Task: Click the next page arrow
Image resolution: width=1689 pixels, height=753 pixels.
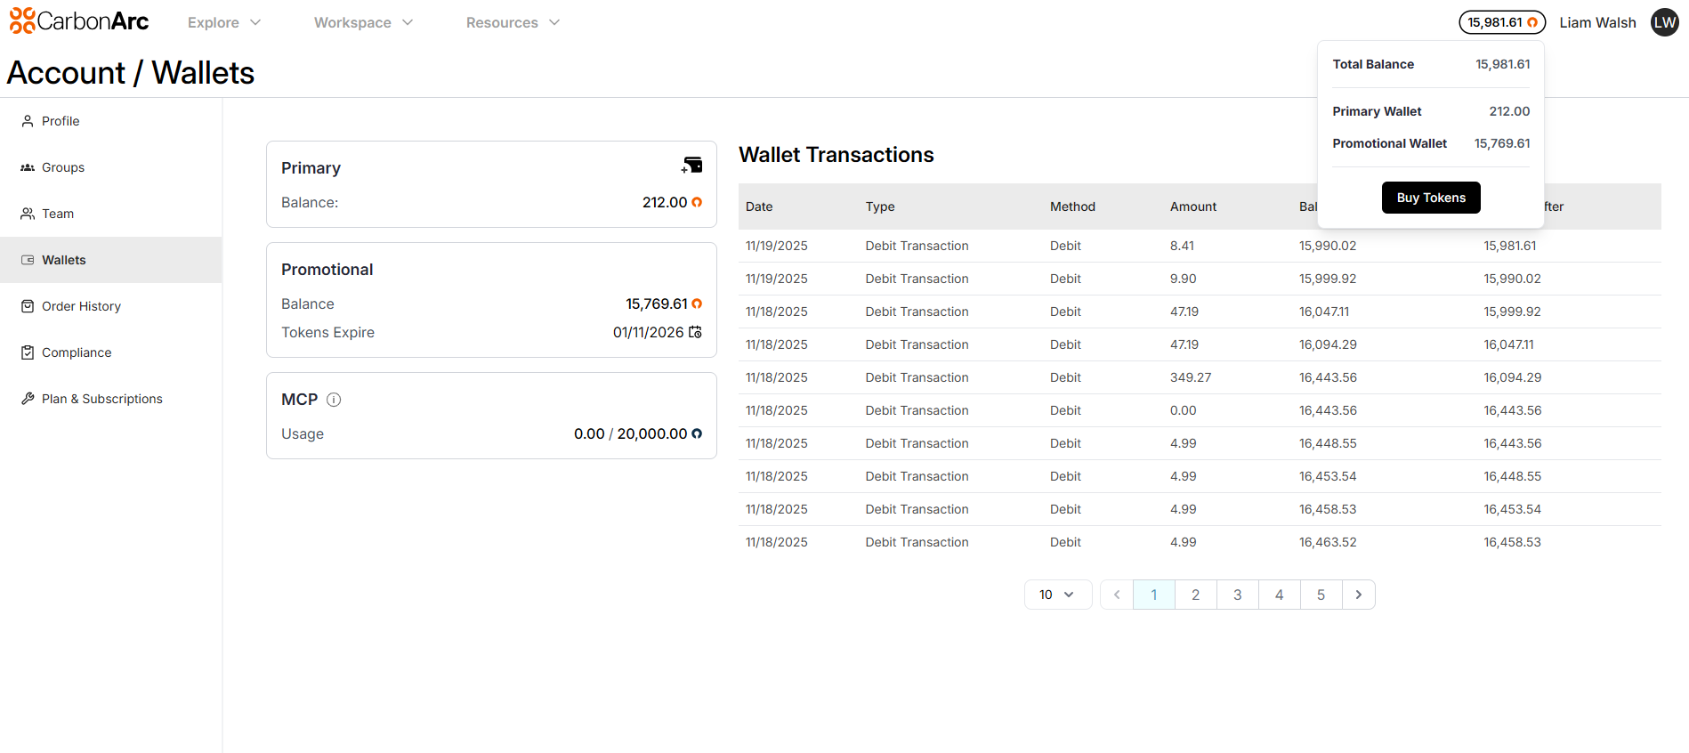Action: click(x=1358, y=595)
